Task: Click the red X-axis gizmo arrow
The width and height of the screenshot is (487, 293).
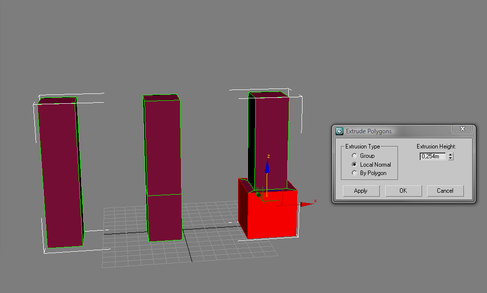Action: pos(307,204)
